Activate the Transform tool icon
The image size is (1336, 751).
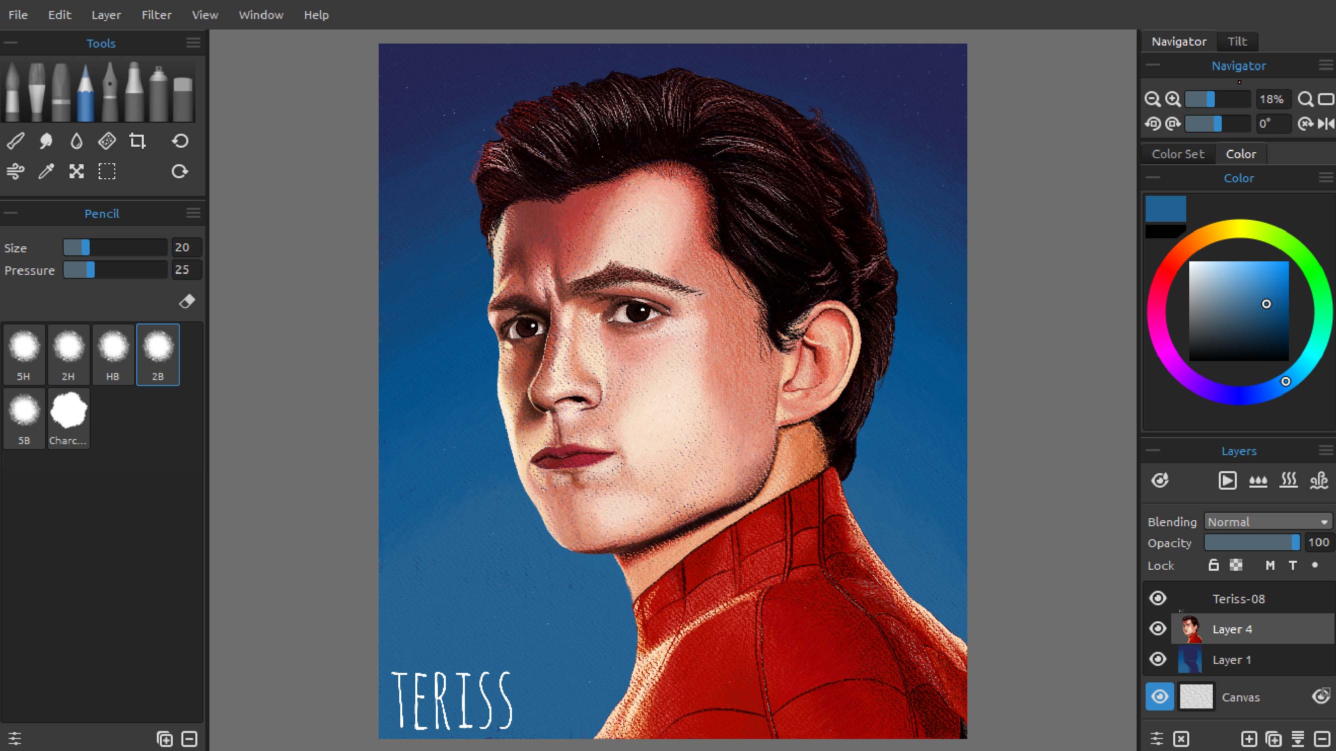pos(77,172)
